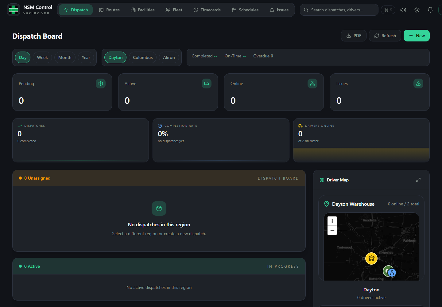Zoom in on the driver map
The height and width of the screenshot is (307, 442).
pos(332,221)
